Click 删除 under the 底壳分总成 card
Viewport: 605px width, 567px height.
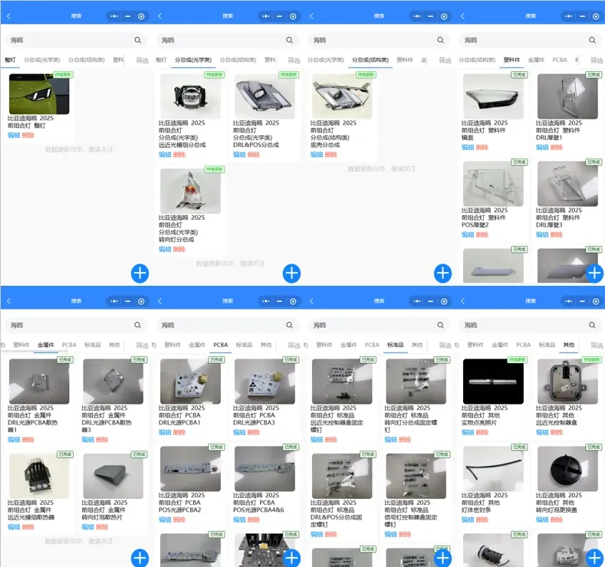[330, 155]
